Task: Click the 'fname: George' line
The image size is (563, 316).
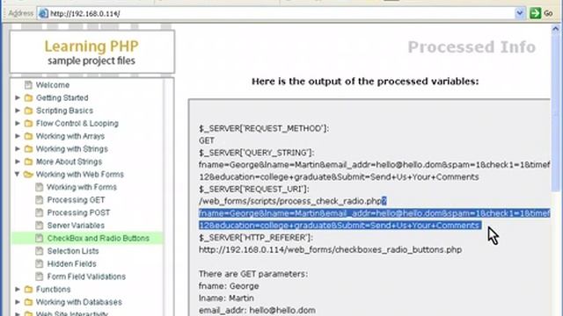Action: tap(229, 286)
